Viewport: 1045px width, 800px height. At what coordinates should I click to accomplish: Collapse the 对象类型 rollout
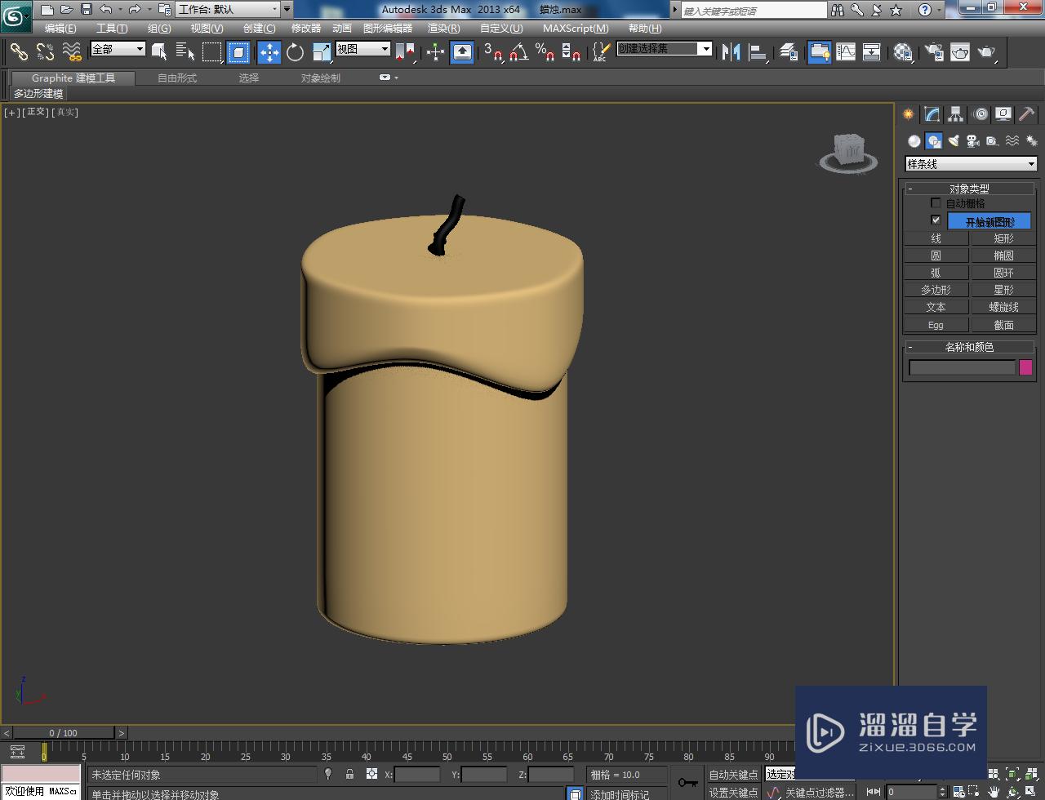click(969, 189)
